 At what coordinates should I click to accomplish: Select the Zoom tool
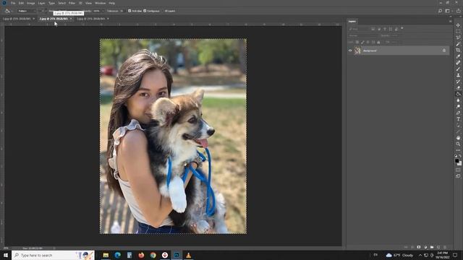458,144
